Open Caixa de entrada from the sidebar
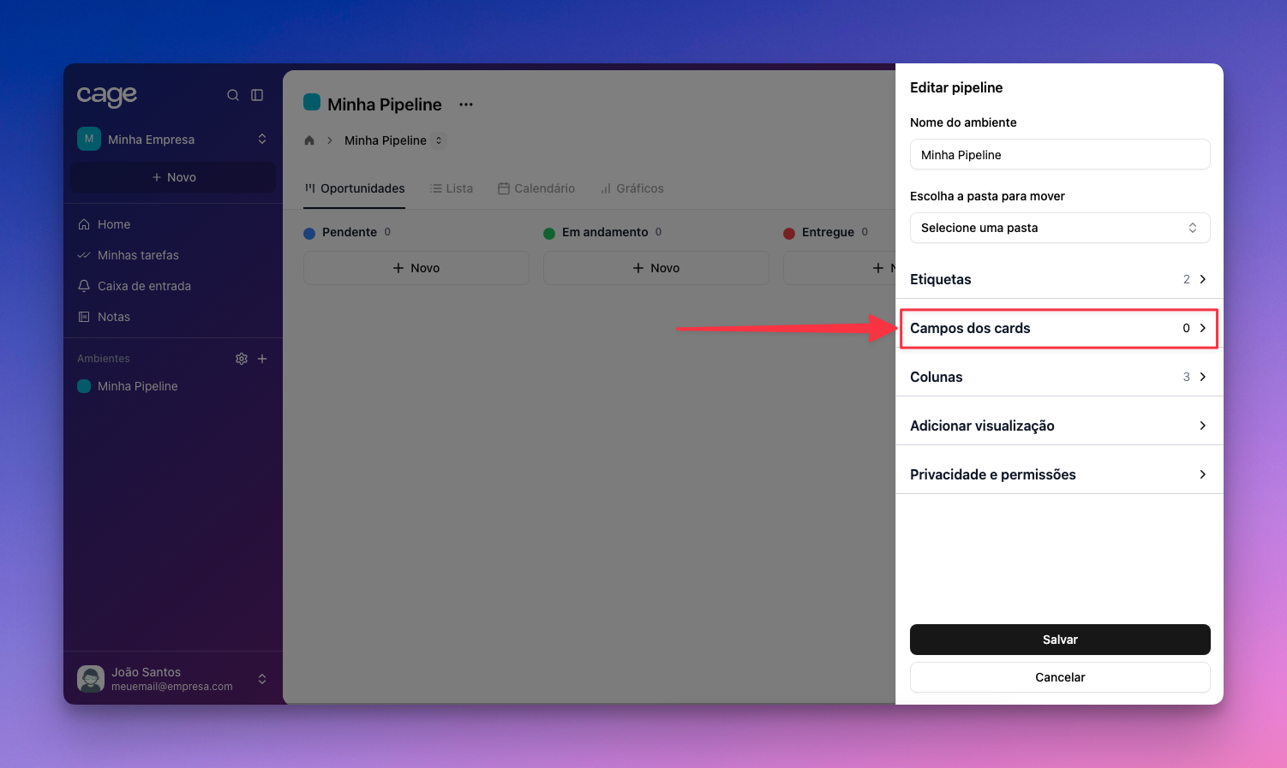 144,286
